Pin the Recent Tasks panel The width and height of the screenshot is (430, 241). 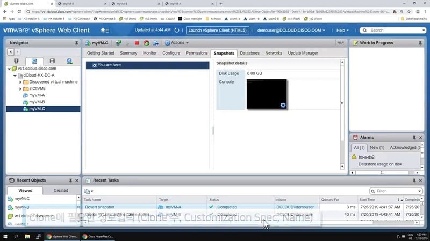pos(414,180)
